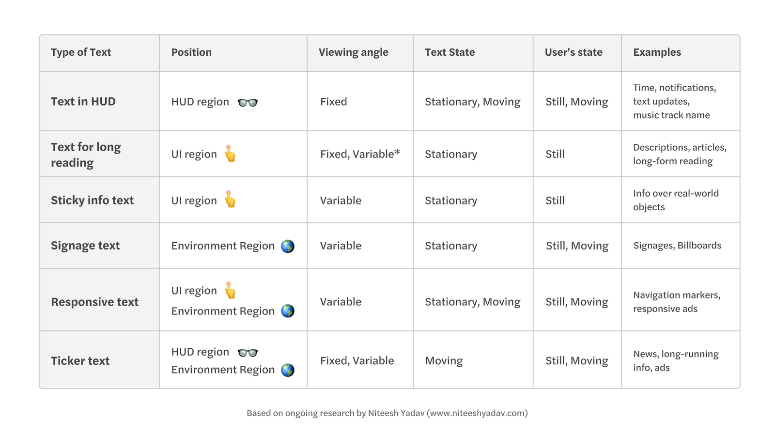Click the Navigation markers, responsive ads cell
Image resolution: width=775 pixels, height=436 pixels.
(x=677, y=302)
